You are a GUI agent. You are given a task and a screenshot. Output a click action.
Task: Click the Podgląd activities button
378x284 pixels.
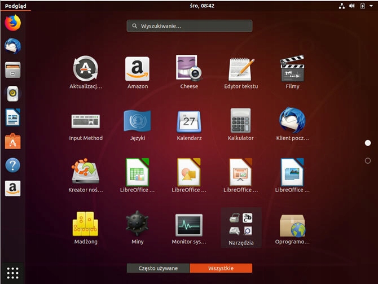click(x=16, y=6)
